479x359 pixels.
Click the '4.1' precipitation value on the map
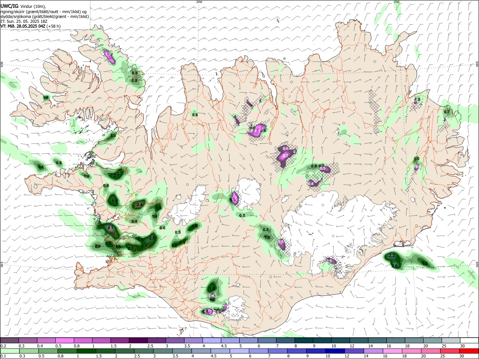click(x=110, y=228)
